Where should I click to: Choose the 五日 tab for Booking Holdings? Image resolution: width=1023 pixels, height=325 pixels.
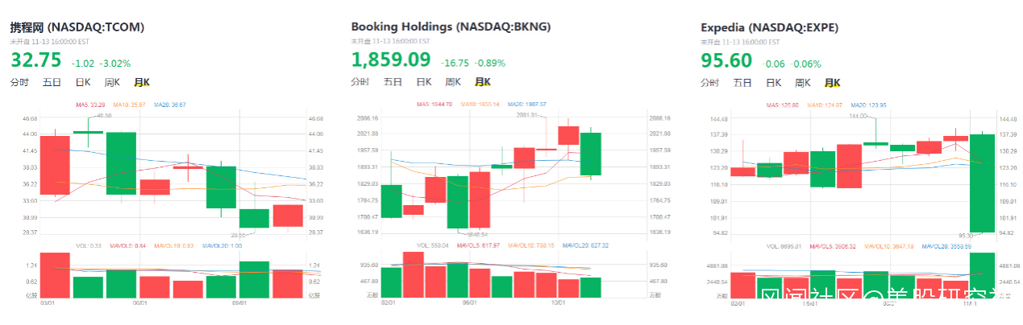point(393,82)
